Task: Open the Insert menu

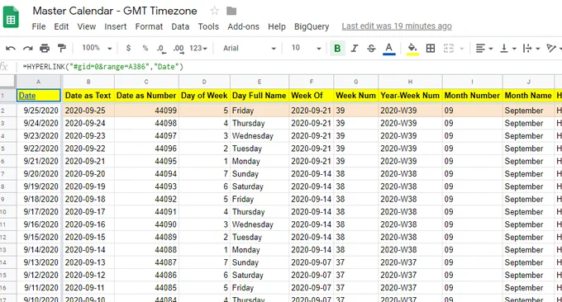Action: click(x=116, y=26)
